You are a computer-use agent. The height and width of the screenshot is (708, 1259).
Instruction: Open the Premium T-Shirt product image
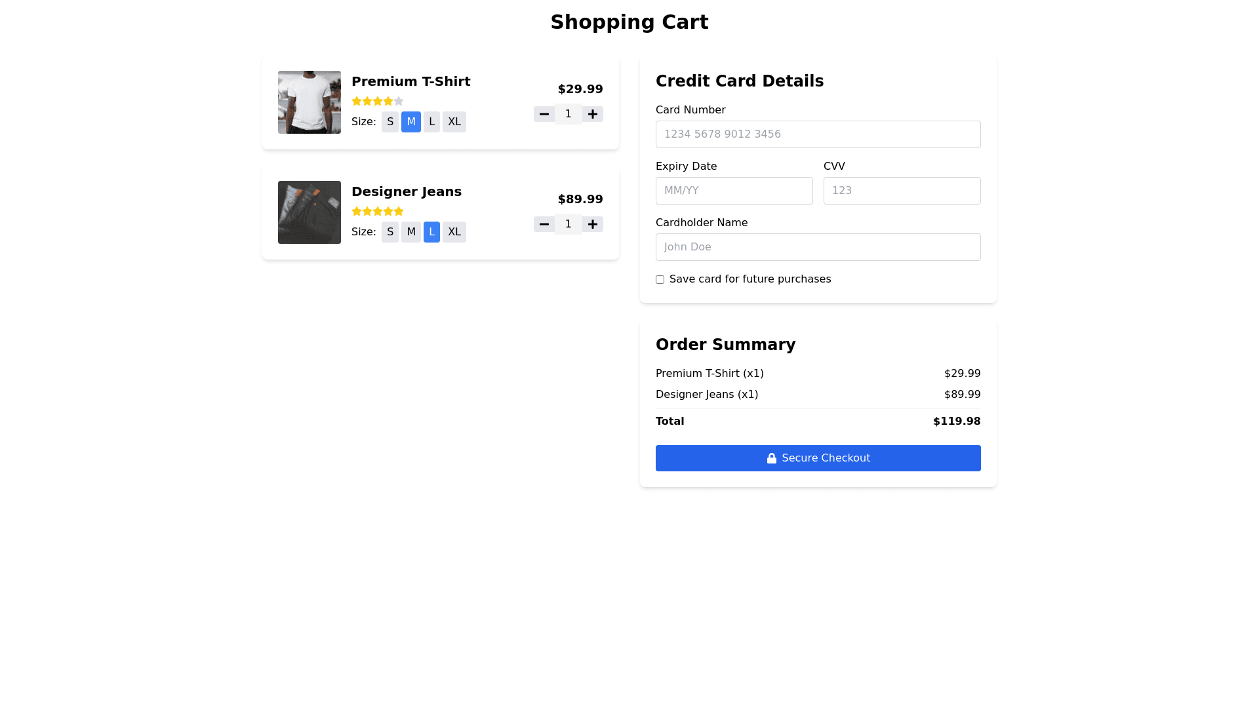click(310, 102)
